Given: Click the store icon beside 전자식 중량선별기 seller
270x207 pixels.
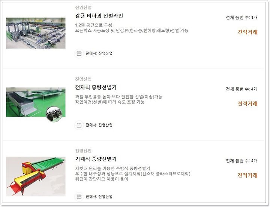Looking at the screenshot, I should 79,125.
